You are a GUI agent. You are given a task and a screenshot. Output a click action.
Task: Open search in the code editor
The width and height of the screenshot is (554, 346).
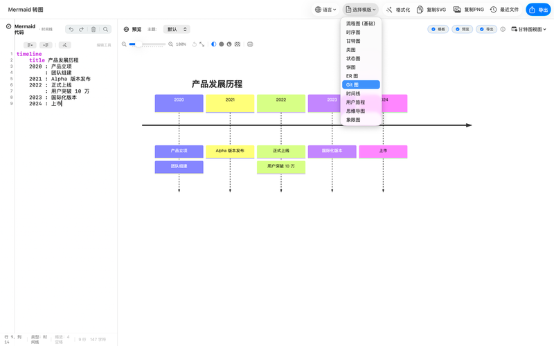[x=105, y=29]
